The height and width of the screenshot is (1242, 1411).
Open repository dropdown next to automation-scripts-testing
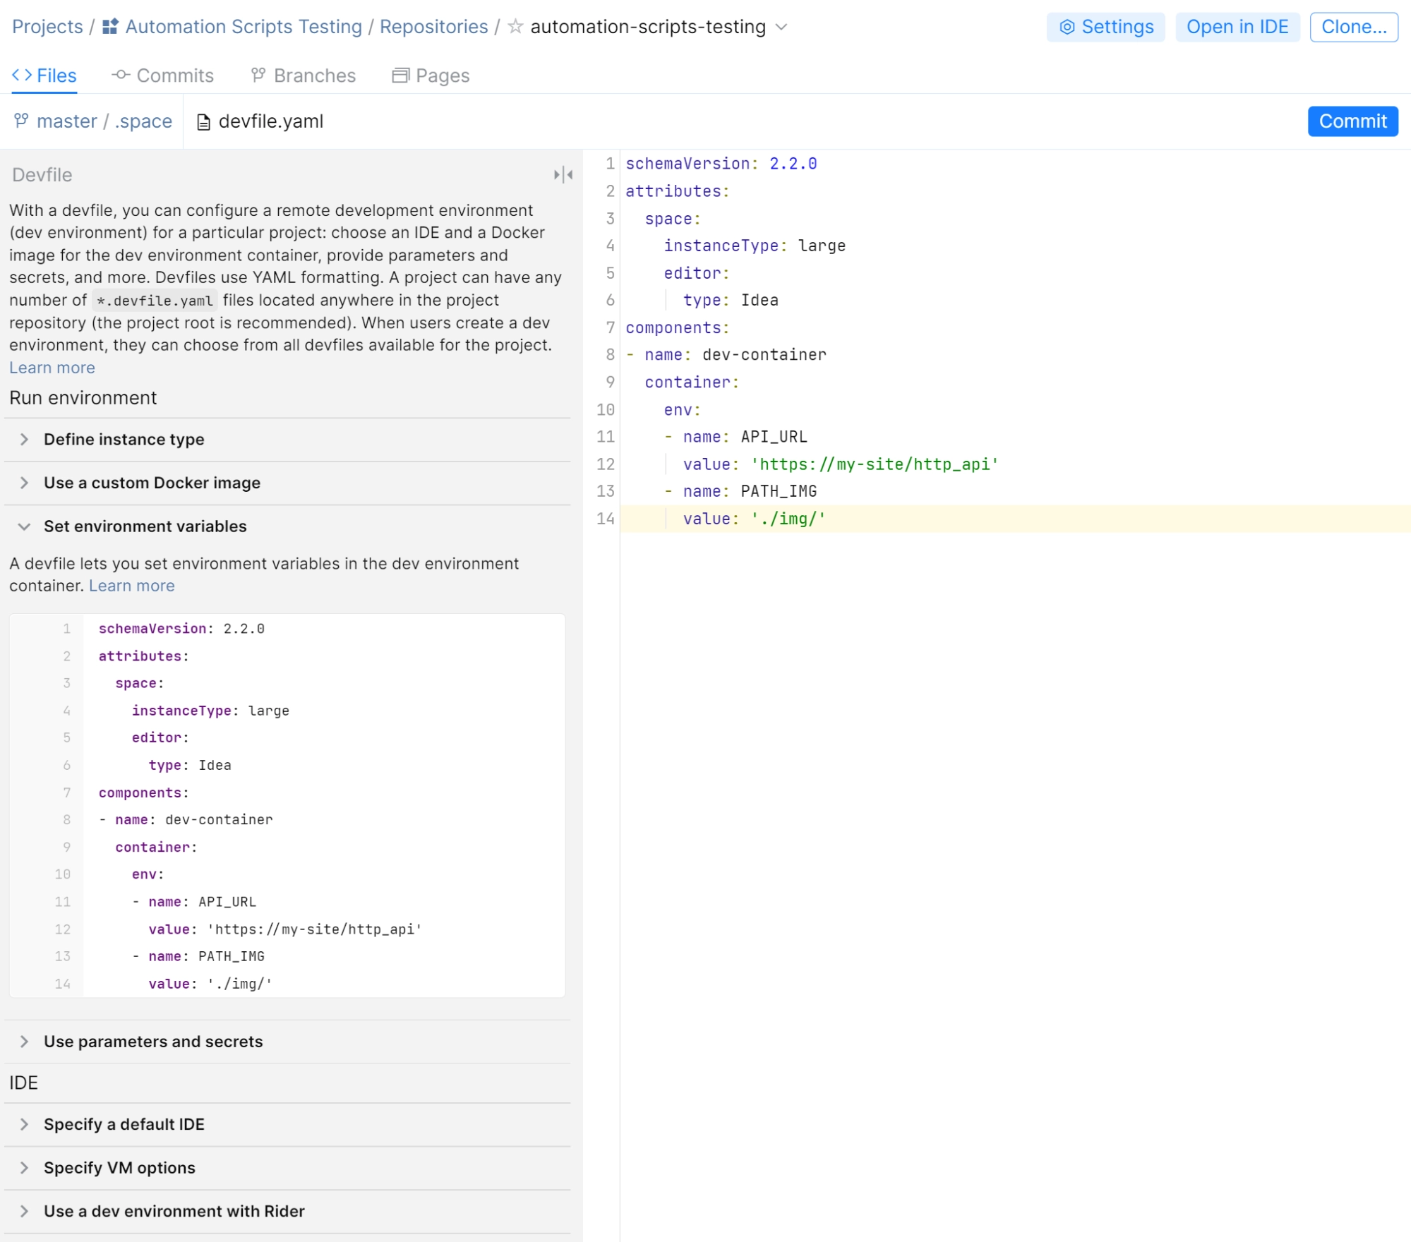(x=781, y=27)
